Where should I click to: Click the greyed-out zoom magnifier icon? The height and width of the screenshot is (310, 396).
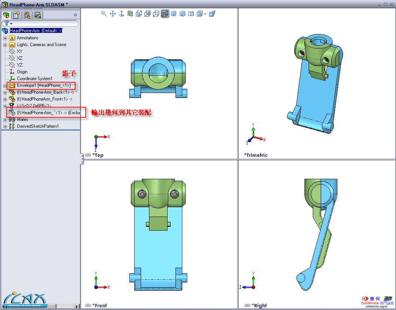tap(104, 14)
